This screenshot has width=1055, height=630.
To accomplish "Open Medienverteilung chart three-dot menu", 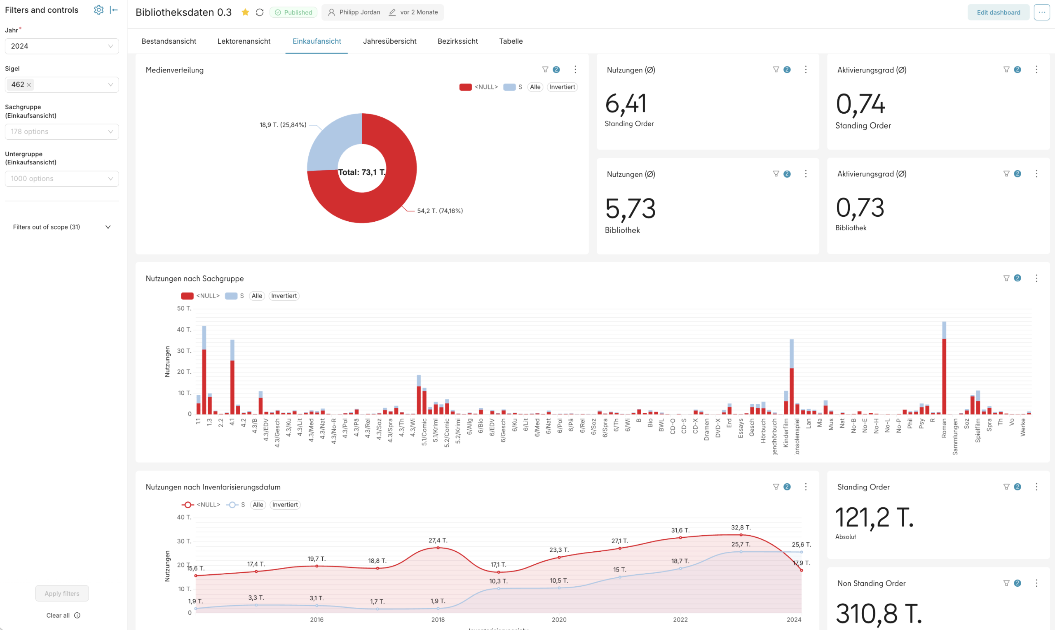I will point(575,70).
